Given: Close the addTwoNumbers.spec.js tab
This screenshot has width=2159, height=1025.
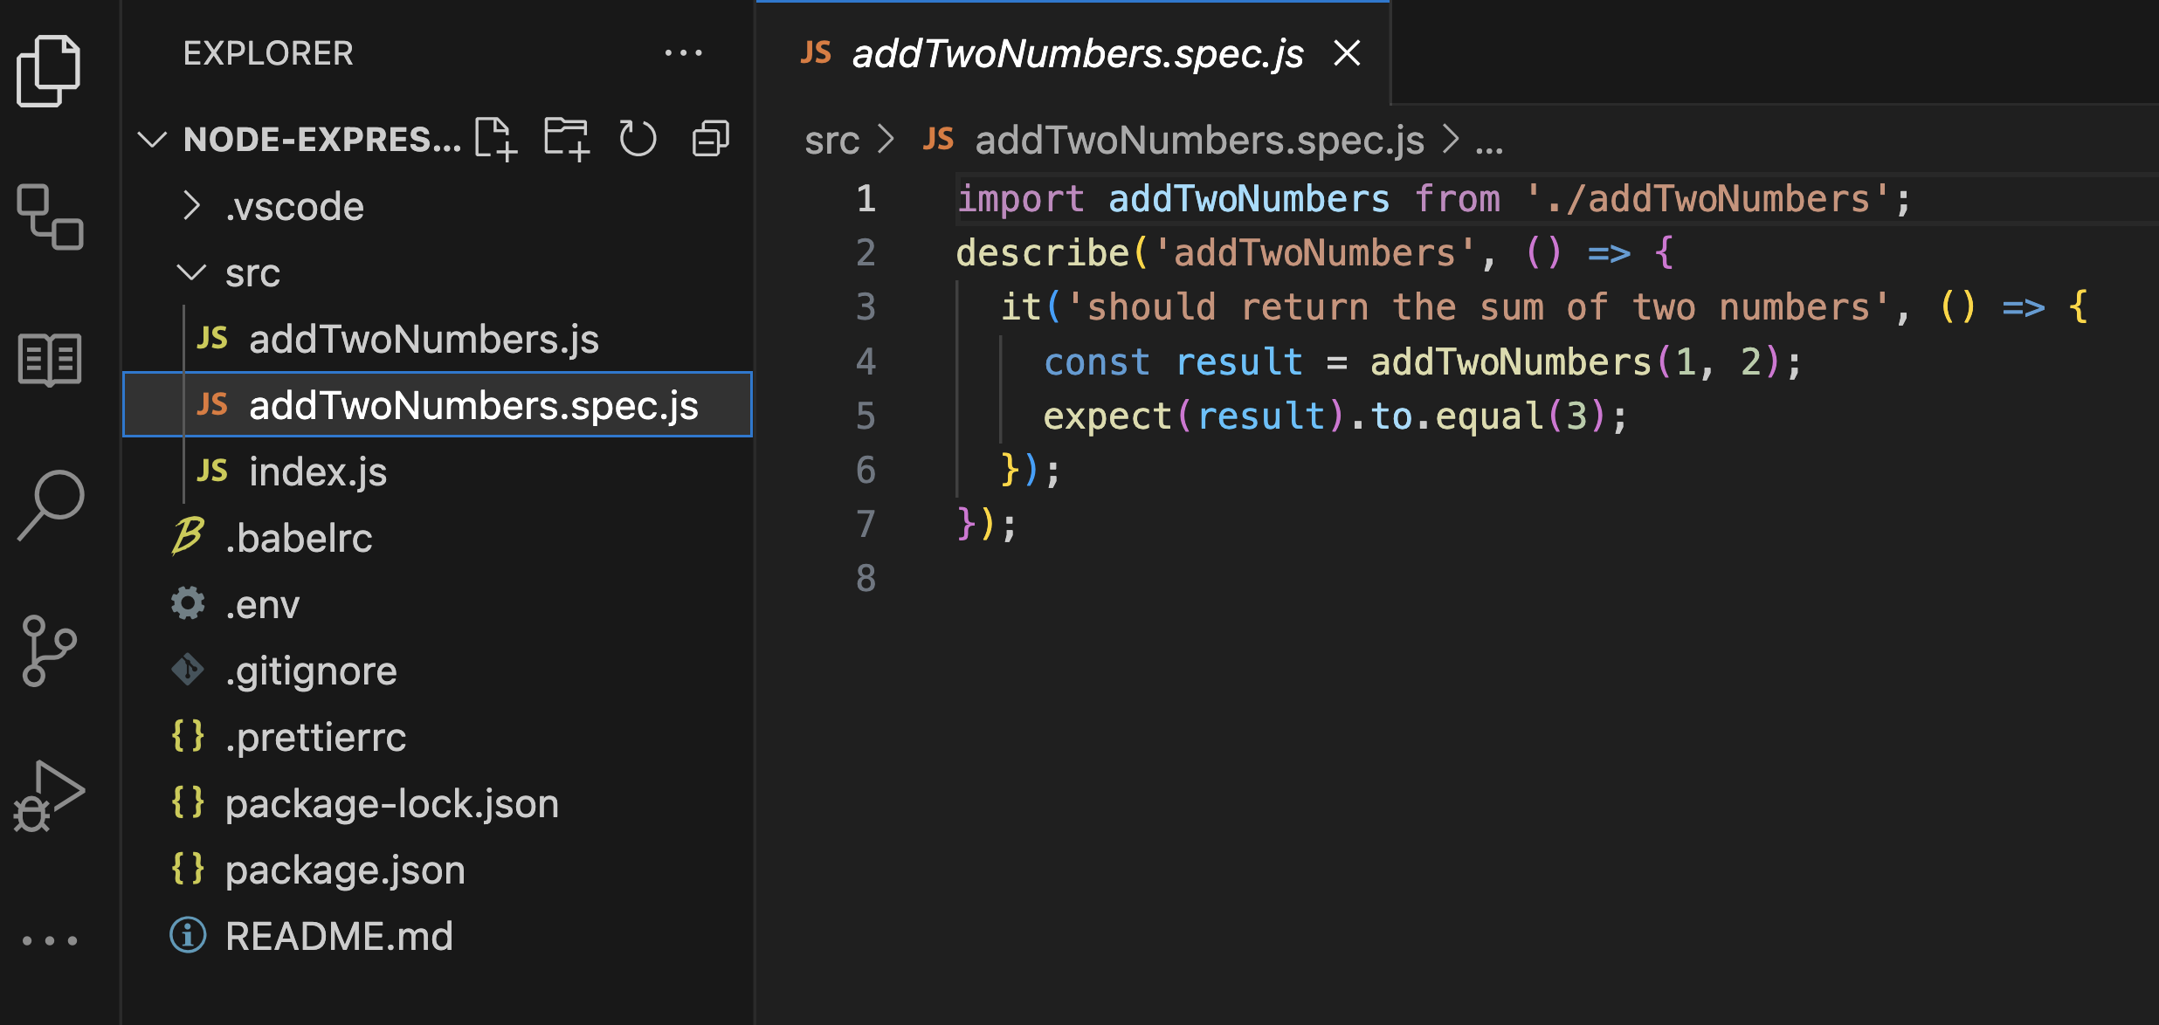Looking at the screenshot, I should coord(1348,53).
